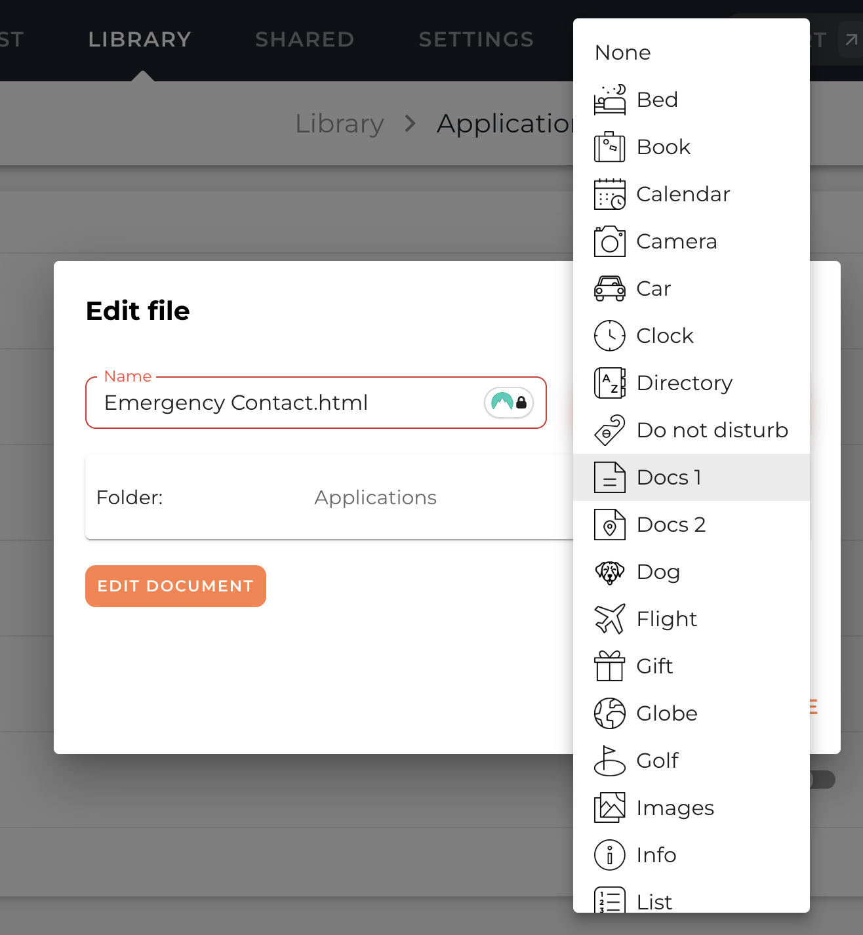The width and height of the screenshot is (863, 935).
Task: Select the Clock icon option
Action: point(664,336)
